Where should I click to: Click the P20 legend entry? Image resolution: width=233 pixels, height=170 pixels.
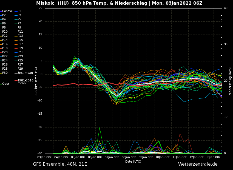[5, 52]
